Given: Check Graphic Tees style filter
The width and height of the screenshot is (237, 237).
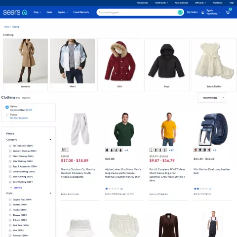Looking at the screenshot, I should (10, 199).
